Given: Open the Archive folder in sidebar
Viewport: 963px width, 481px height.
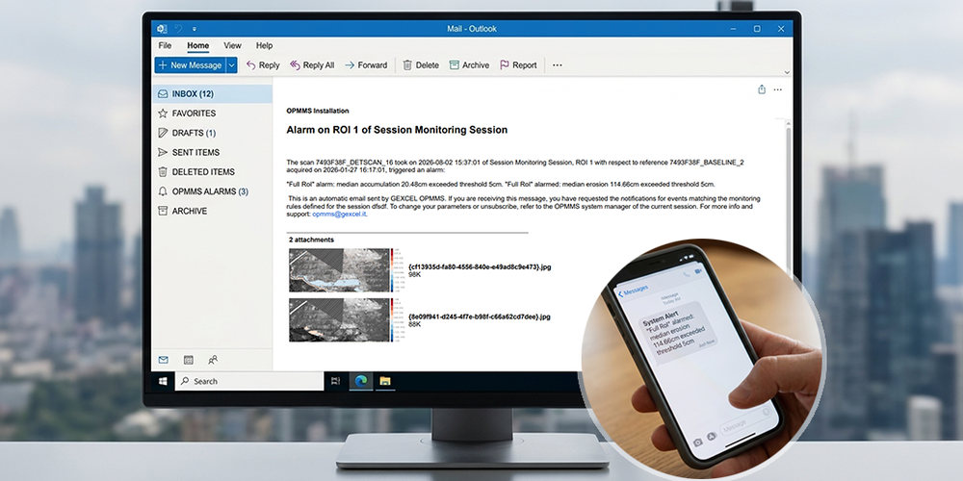Looking at the screenshot, I should [212, 211].
